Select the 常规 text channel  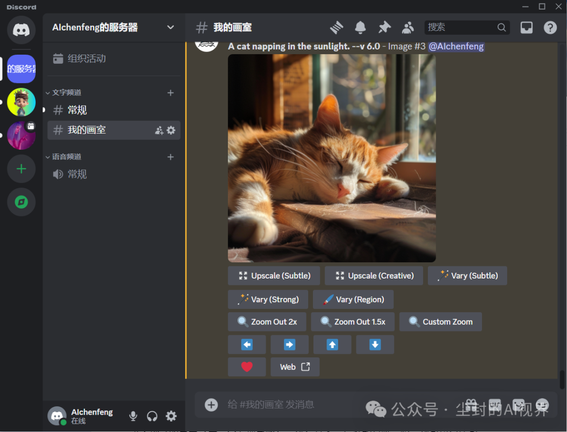click(x=77, y=110)
